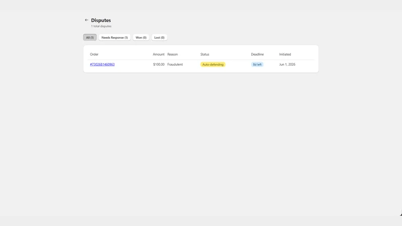Click the 8d left deadline badge
Viewport: 402px width, 226px height.
click(x=257, y=65)
